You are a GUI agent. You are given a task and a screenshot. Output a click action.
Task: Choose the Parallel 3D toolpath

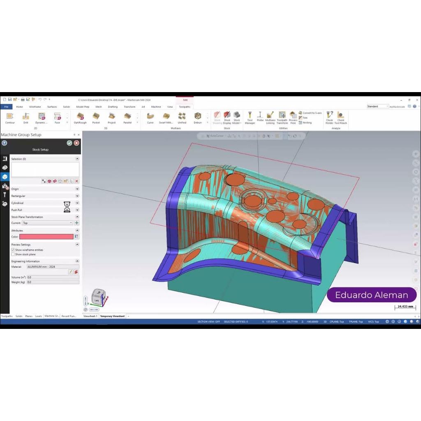[x=127, y=118]
